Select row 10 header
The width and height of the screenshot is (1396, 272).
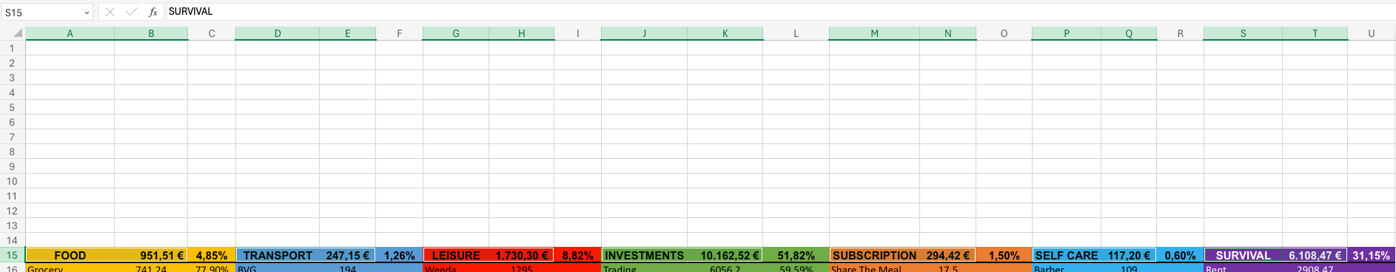click(12, 181)
